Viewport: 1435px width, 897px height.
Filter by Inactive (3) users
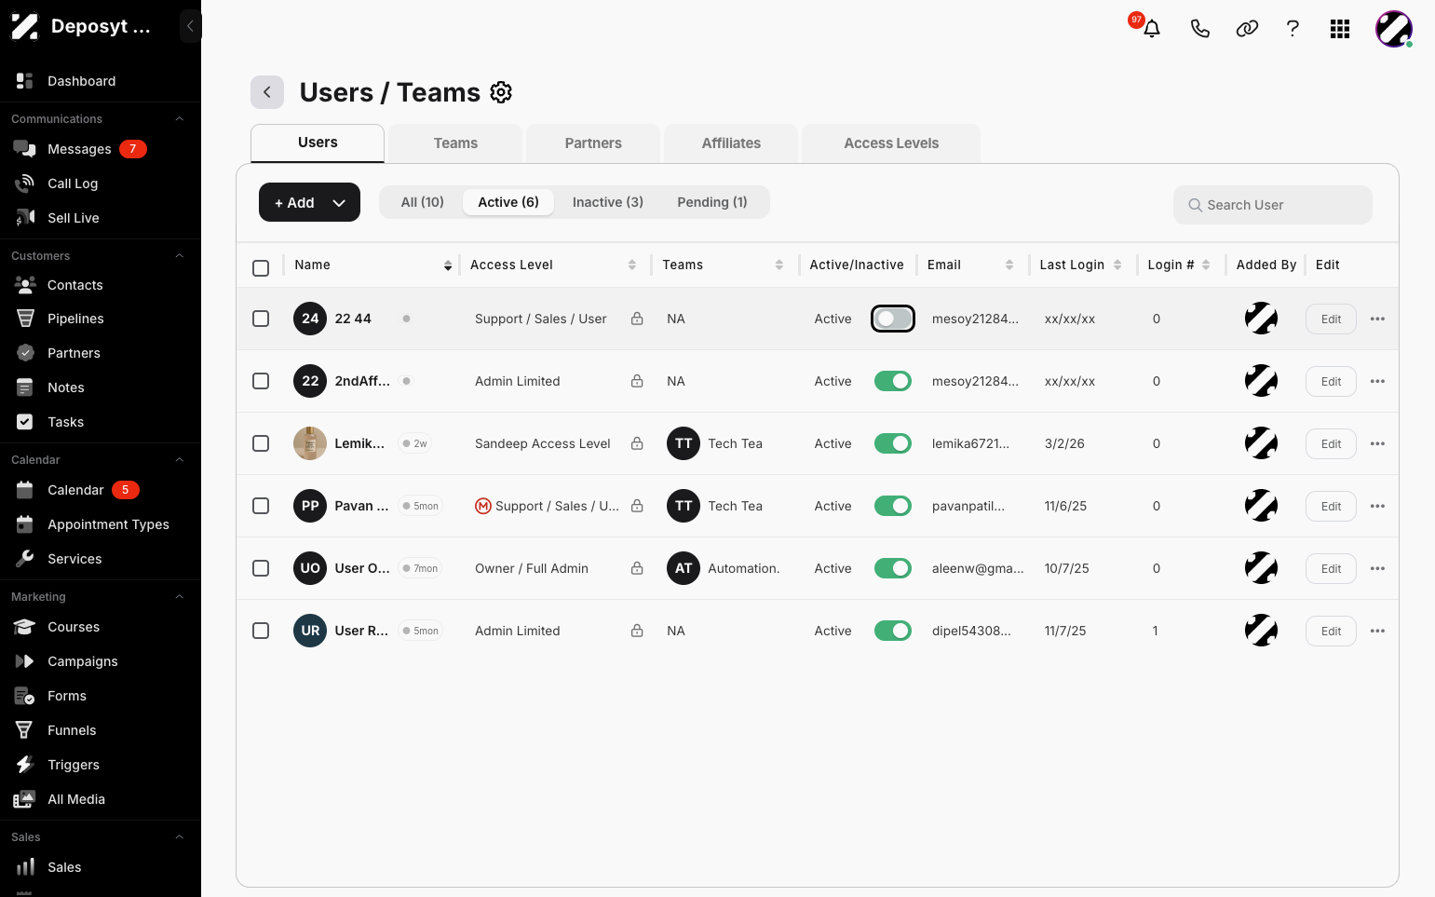coord(608,202)
